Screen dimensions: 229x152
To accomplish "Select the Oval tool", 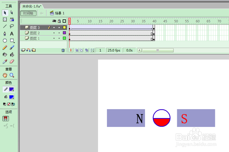I will point(5,40).
